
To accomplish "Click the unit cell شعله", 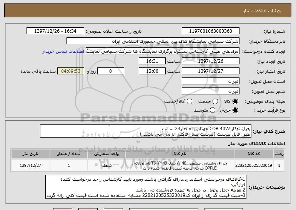I will click(106, 165).
